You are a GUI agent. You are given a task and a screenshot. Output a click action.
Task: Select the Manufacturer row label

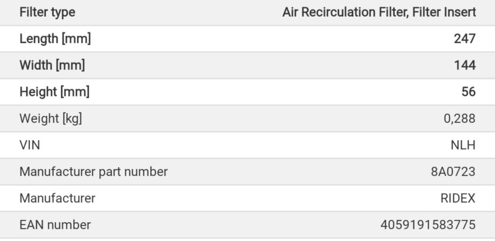[x=58, y=198]
